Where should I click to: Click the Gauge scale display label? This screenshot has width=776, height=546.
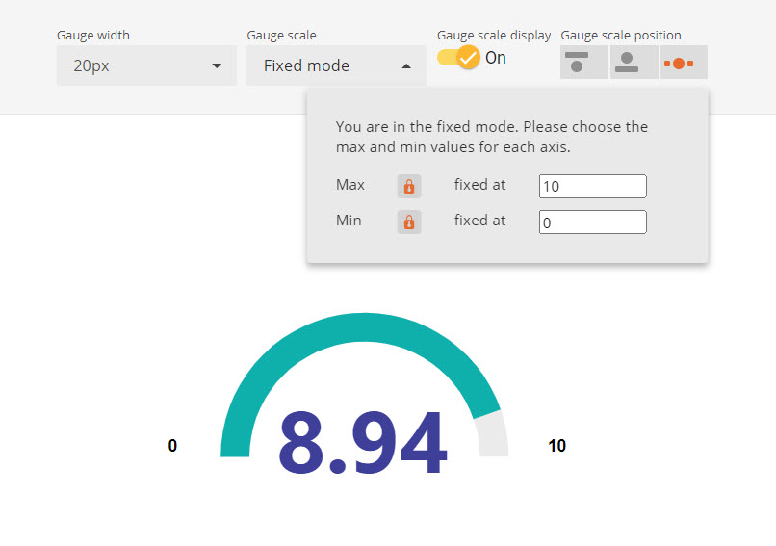click(494, 35)
